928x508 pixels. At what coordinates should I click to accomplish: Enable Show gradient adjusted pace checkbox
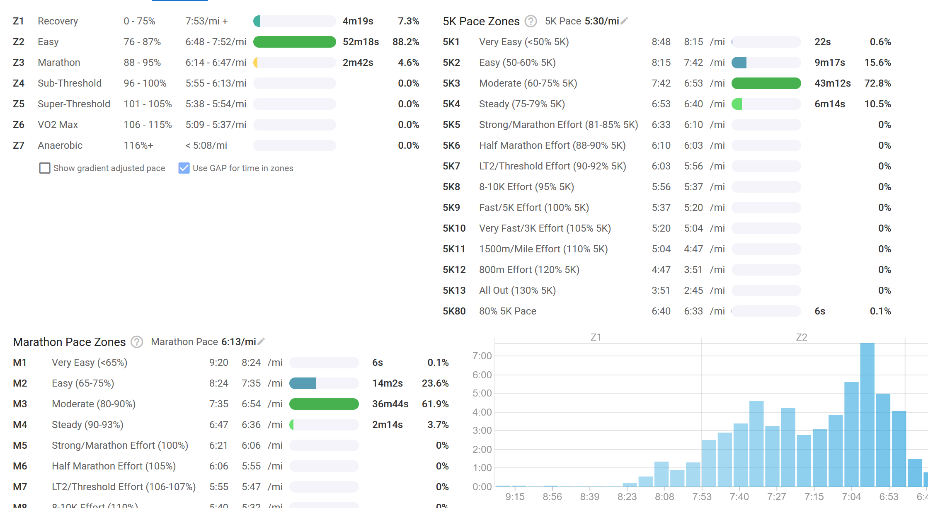pos(45,168)
